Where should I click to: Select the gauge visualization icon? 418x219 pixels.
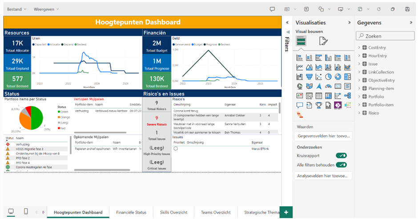pyautogui.click(x=329, y=86)
